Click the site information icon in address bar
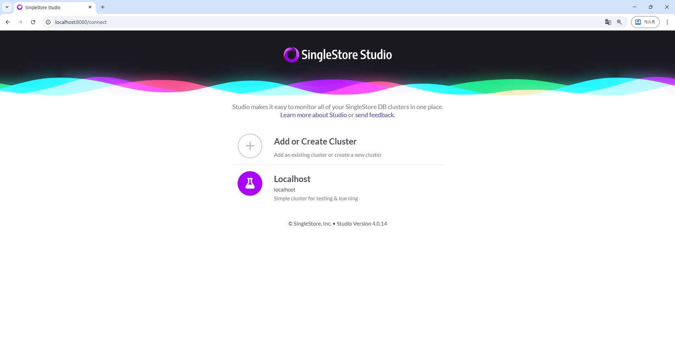 [49, 22]
